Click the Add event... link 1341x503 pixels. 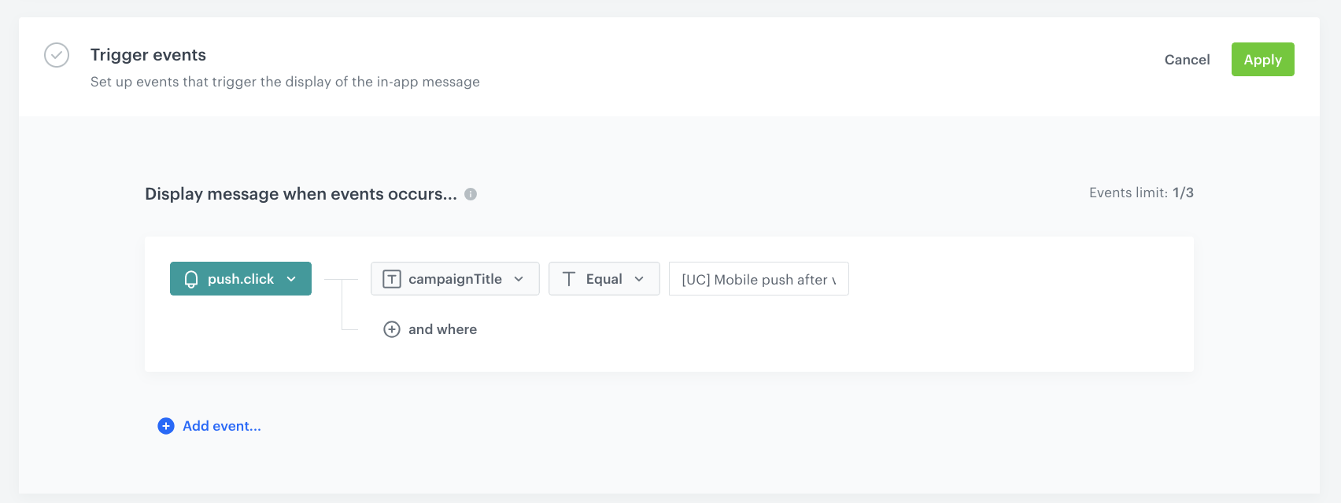[222, 426]
